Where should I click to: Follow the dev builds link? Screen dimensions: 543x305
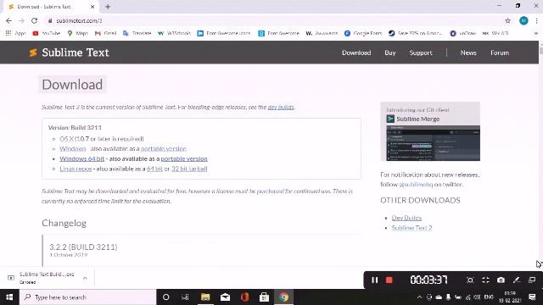[281, 108]
